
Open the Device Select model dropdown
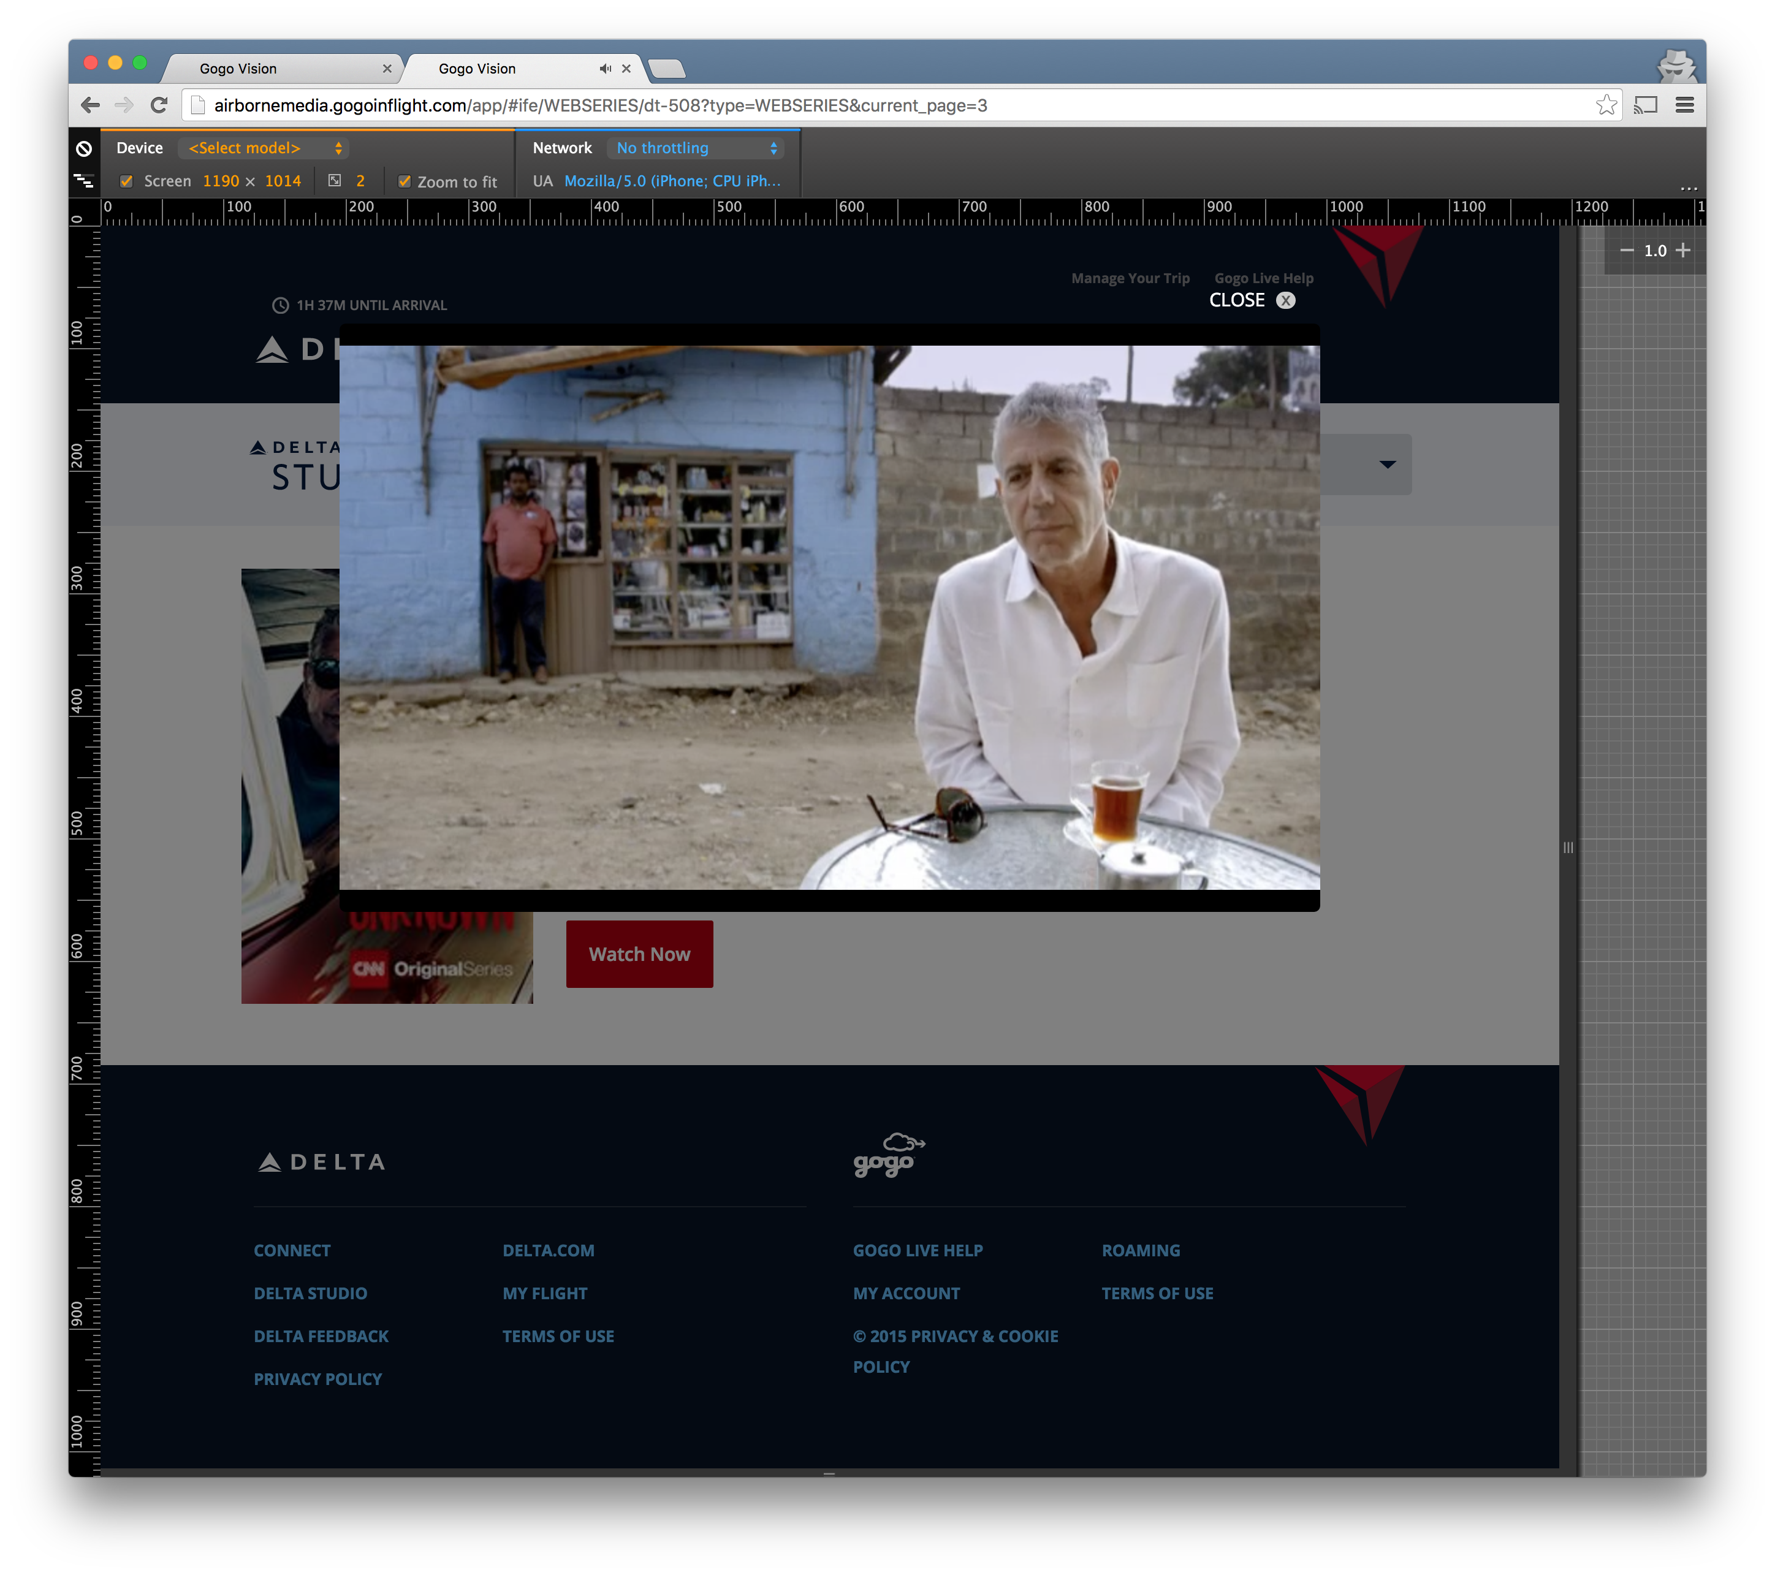pos(264,148)
